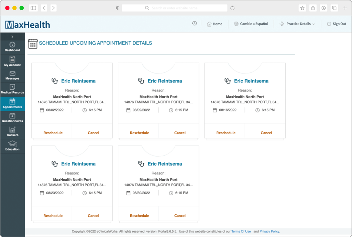Open the Terms Of Use link
This screenshot has height=237, width=352.
241,232
